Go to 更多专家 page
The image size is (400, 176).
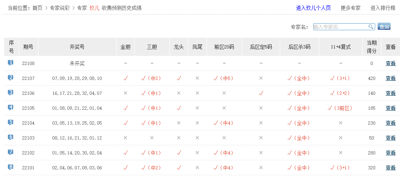tap(350, 8)
